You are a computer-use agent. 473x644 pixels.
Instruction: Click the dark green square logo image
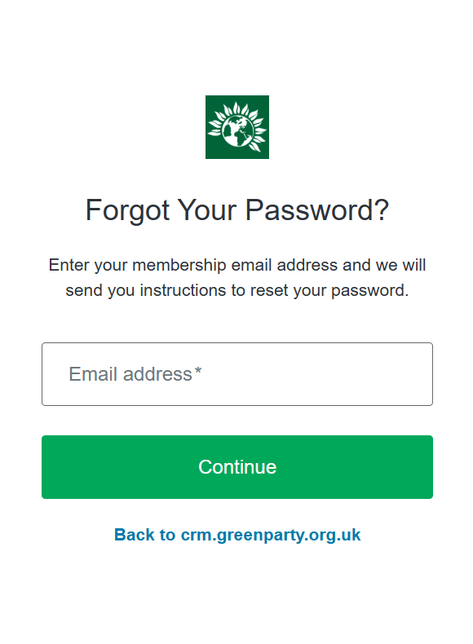pos(237,127)
